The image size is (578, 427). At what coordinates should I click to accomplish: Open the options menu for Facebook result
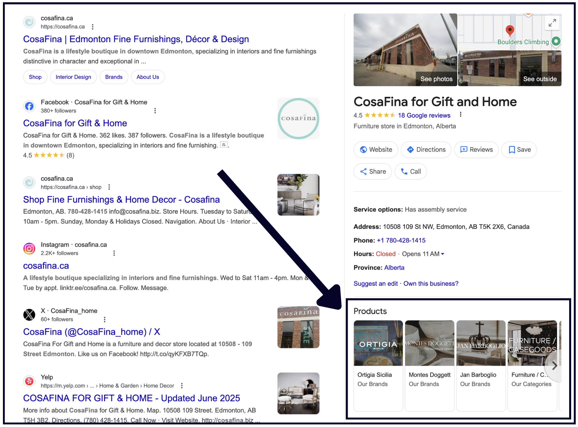tap(155, 111)
